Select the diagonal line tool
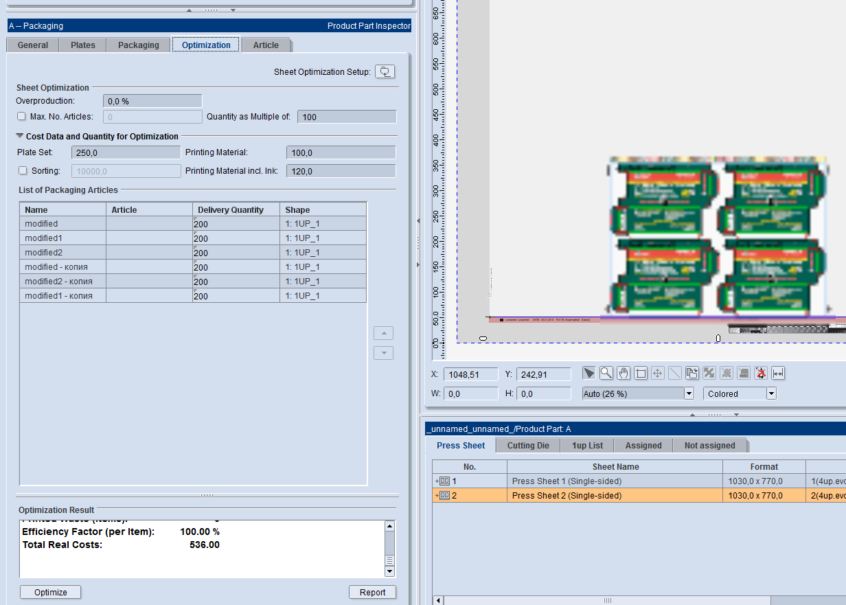846x605 pixels. click(675, 373)
